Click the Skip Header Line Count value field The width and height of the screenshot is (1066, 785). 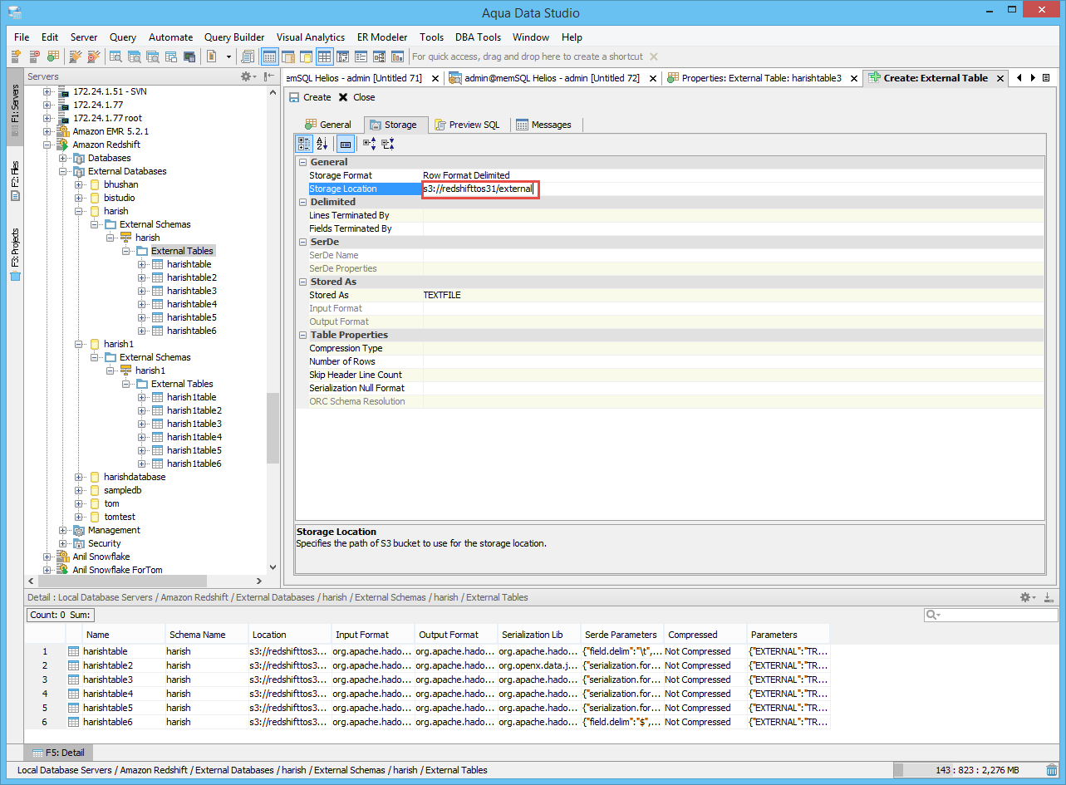(x=733, y=375)
